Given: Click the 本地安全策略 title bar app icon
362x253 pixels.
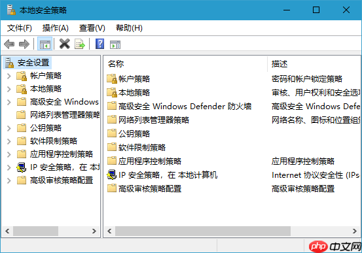Looking at the screenshot, I should click(11, 10).
